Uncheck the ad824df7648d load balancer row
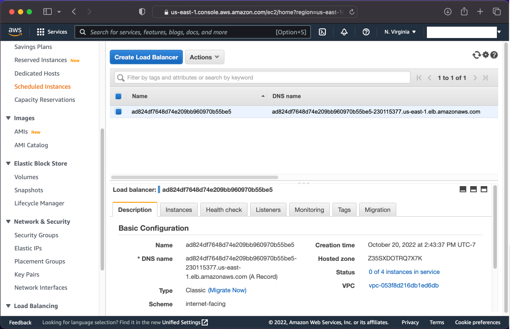 [118, 112]
